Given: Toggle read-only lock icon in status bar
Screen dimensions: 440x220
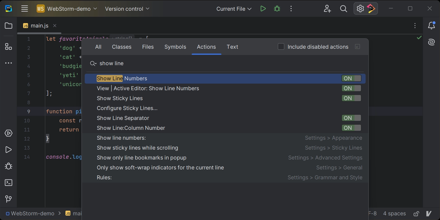Looking at the screenshot, I should (x=416, y=214).
